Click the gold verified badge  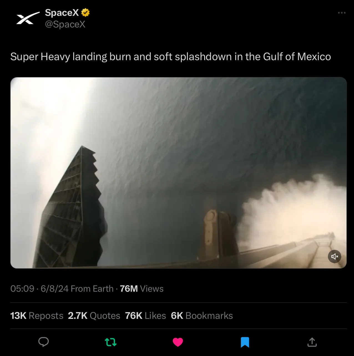click(85, 12)
